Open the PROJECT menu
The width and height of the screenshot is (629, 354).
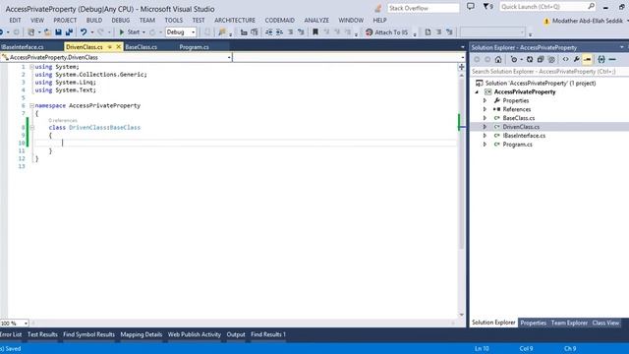point(65,20)
